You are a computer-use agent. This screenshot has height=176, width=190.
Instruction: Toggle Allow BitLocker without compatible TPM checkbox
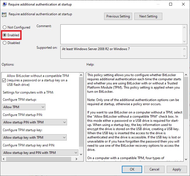click(x=4, y=80)
